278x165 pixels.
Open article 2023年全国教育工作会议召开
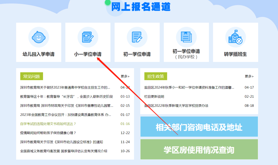coord(66,115)
